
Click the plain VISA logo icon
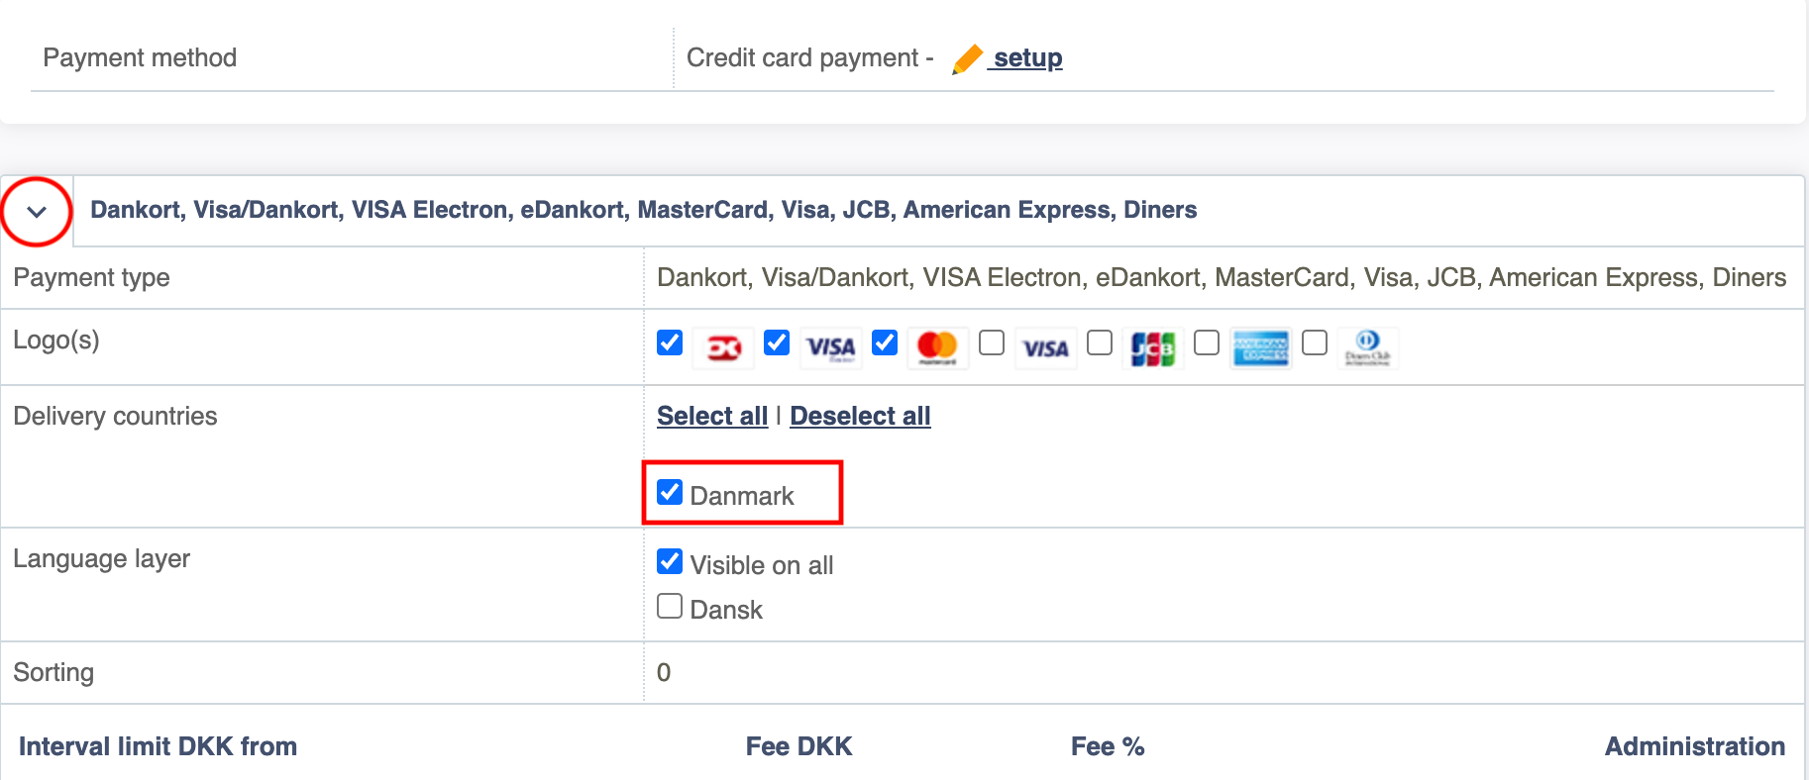tap(1045, 347)
